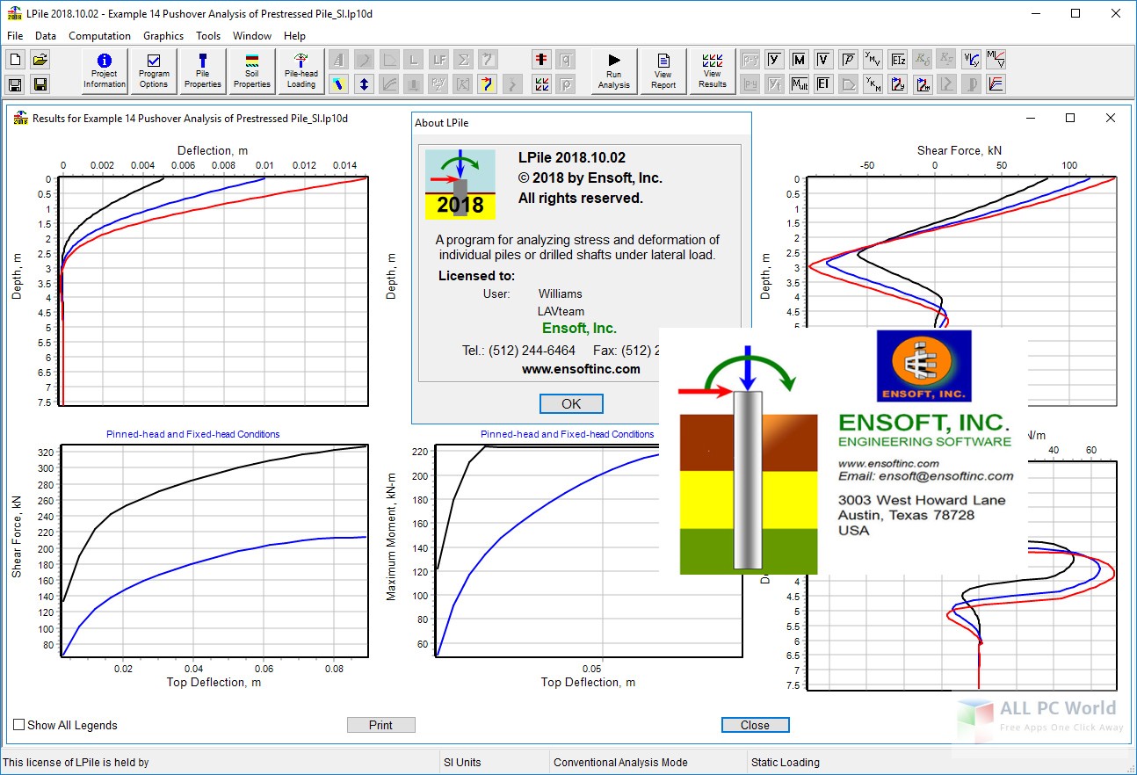The height and width of the screenshot is (775, 1137).
Task: Click the 'V/y' curve plot icon
Action: [972, 60]
